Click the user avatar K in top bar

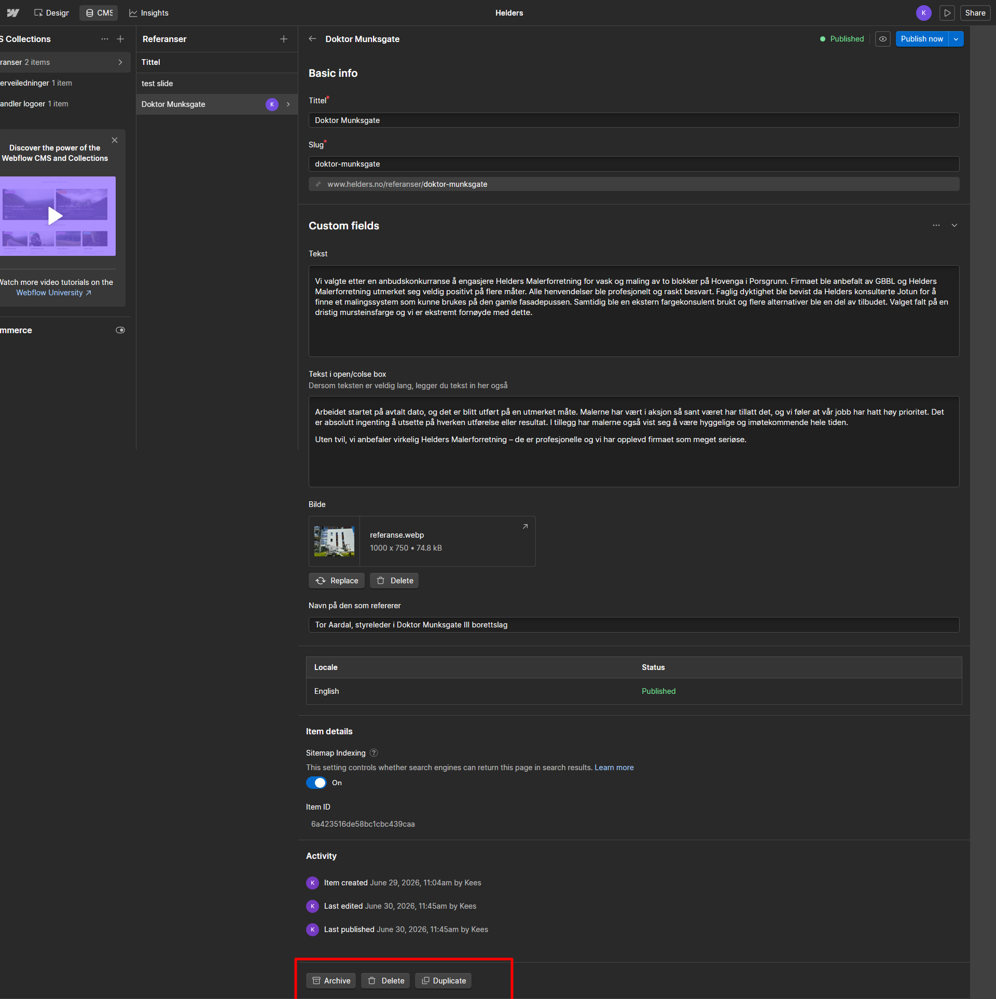[923, 13]
